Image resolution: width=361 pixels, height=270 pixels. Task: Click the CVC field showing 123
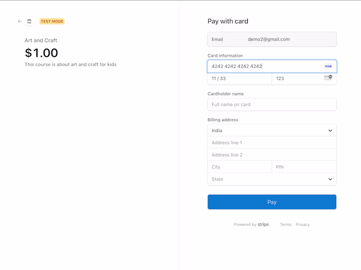tap(298, 78)
